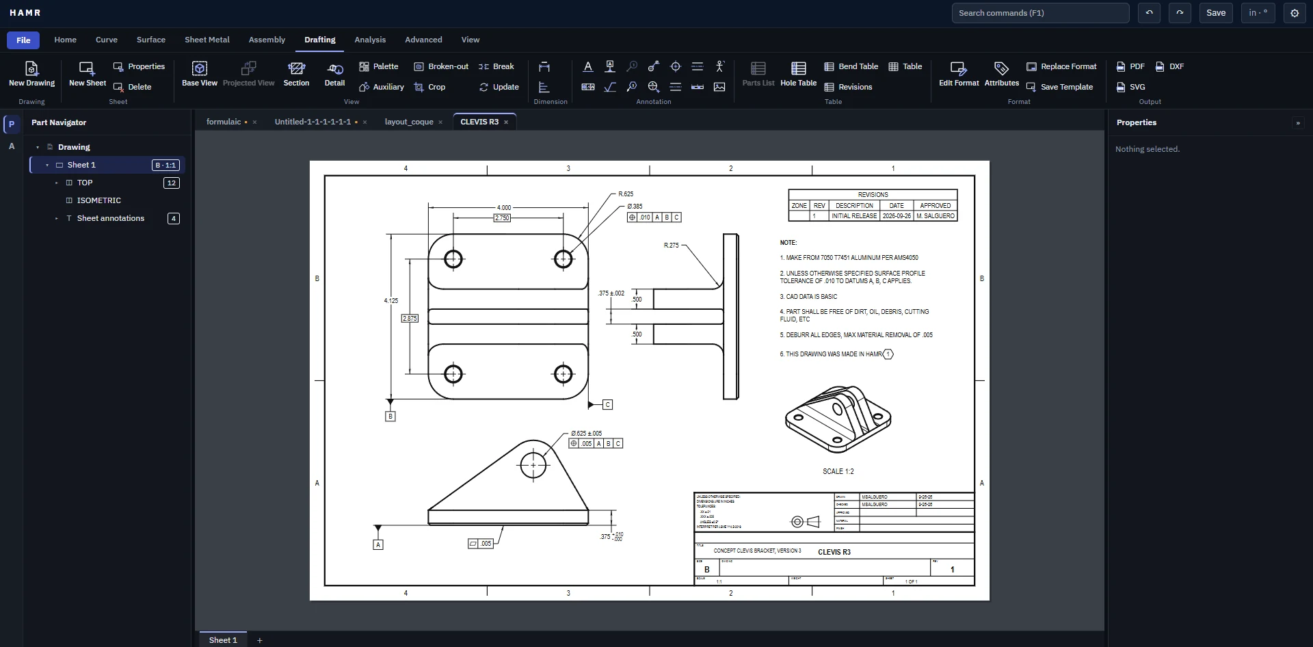Open the layout_coque document tab
The width and height of the screenshot is (1313, 647).
click(409, 122)
